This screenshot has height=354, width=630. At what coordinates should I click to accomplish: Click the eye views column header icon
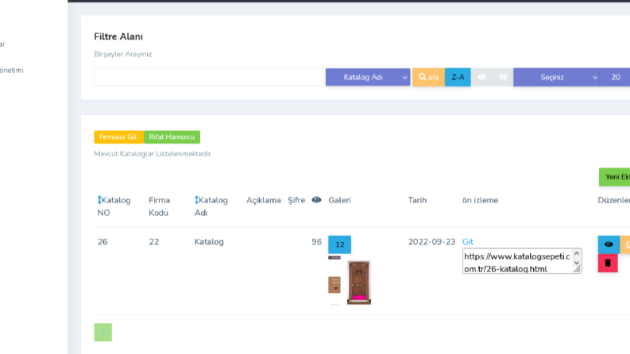pyautogui.click(x=317, y=200)
